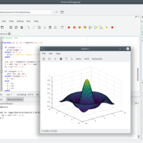Open the editor's Help menu
The image size is (143, 143).
(36, 21)
